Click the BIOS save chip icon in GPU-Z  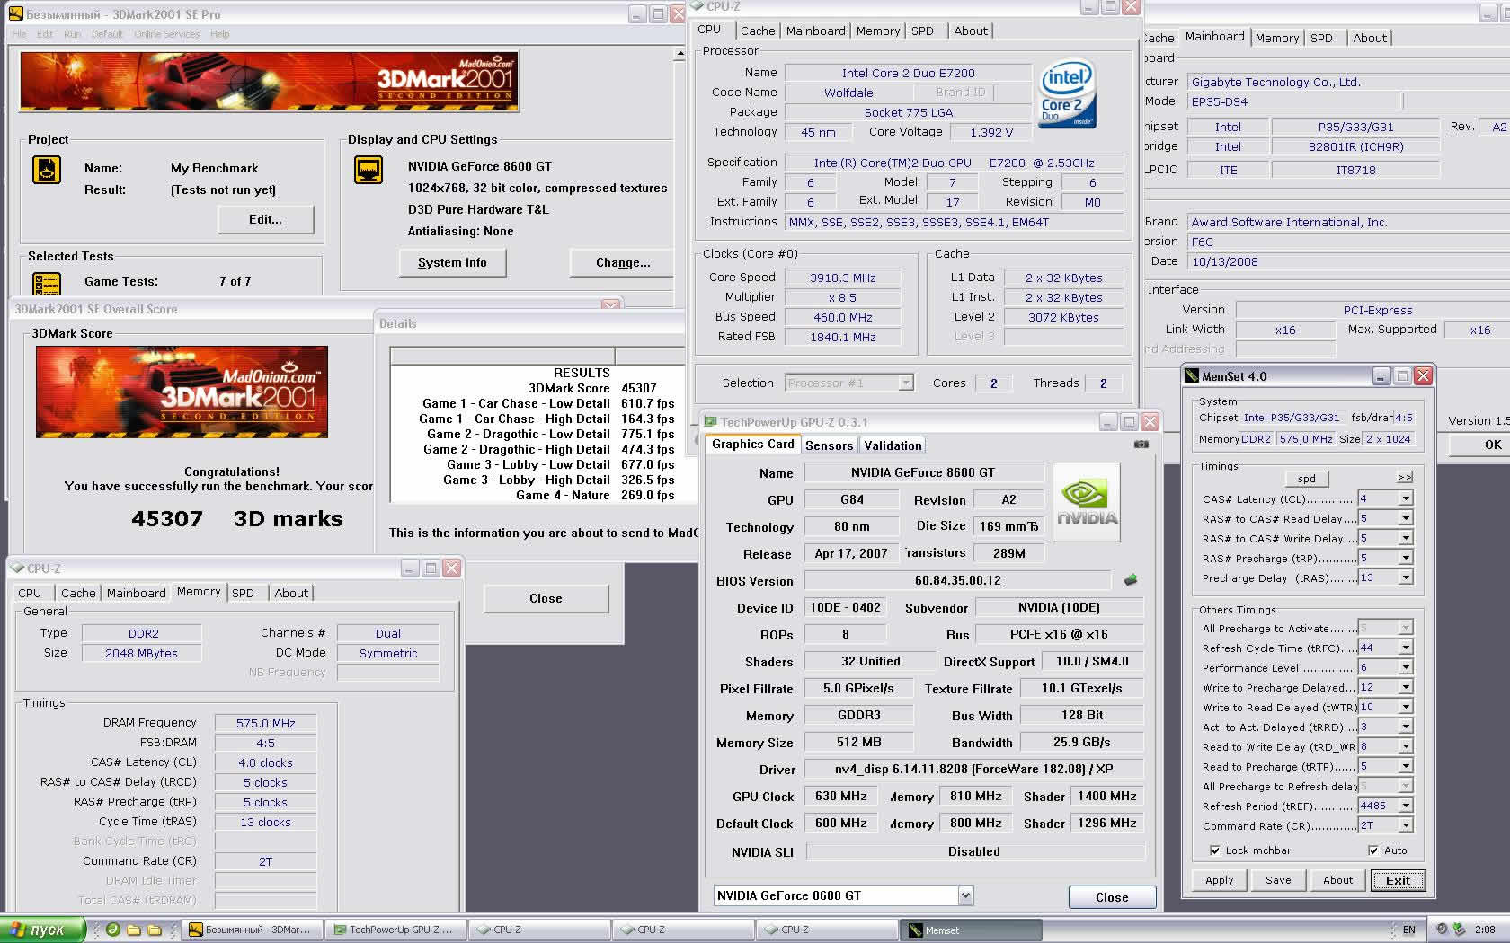point(1131,580)
